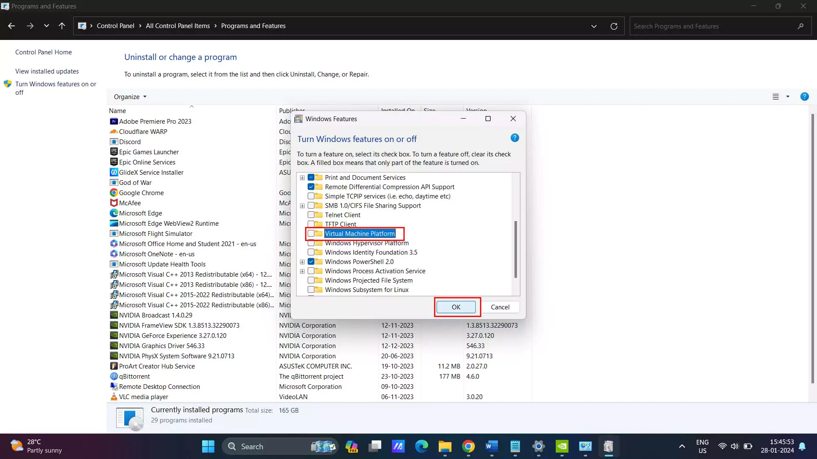Toggle Windows Subsystem for Linux checkbox
Viewport: 817px width, 459px height.
[x=311, y=290]
